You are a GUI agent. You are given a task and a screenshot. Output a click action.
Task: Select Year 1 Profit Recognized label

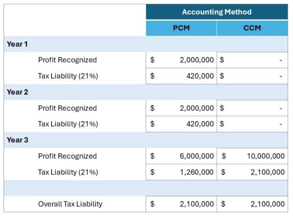67,60
